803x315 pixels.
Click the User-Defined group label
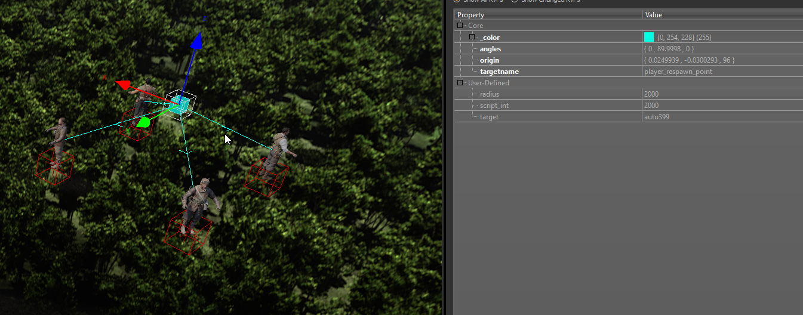(488, 83)
